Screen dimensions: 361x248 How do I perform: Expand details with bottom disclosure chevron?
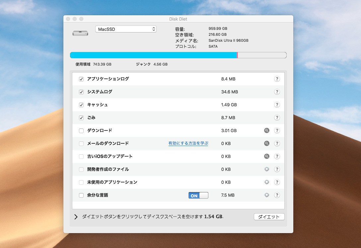[76, 217]
